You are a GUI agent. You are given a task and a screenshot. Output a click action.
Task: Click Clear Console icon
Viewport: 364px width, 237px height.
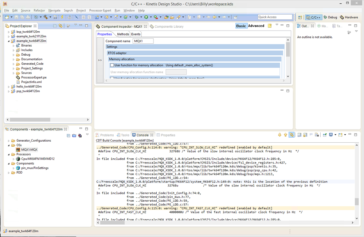[x=317, y=135]
